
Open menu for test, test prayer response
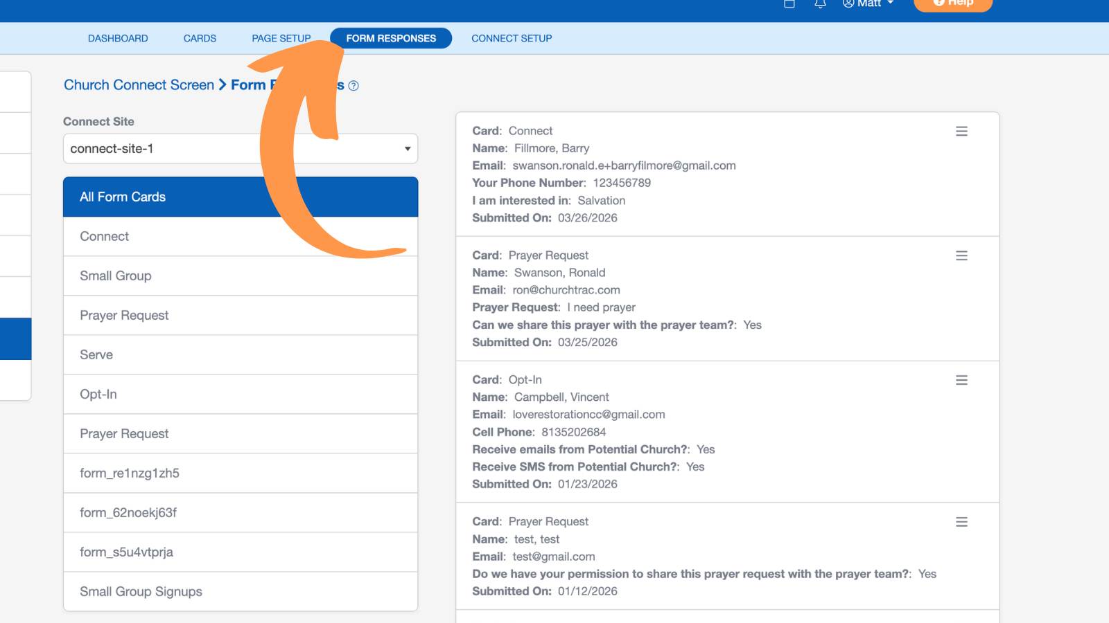pyautogui.click(x=961, y=522)
